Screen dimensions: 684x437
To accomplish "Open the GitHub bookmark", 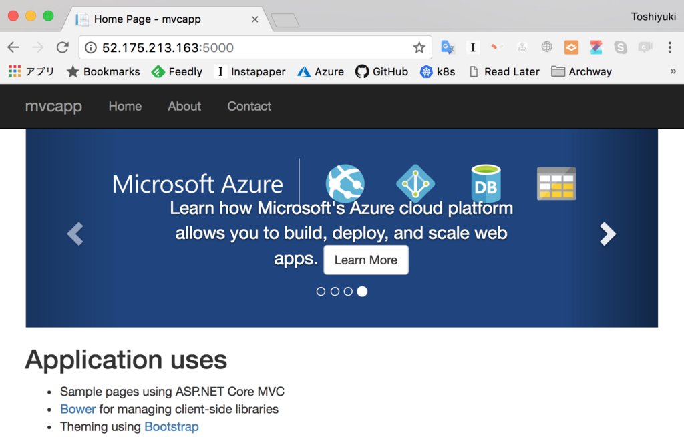I will tap(381, 71).
